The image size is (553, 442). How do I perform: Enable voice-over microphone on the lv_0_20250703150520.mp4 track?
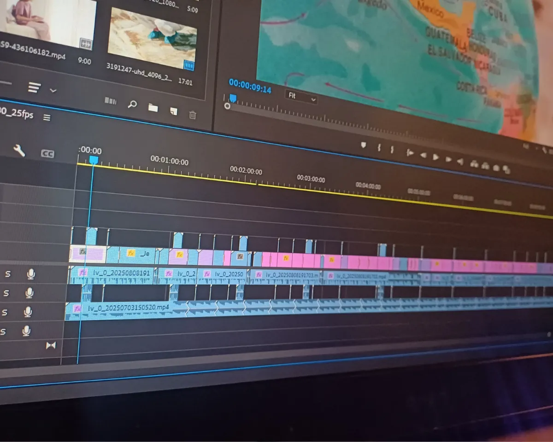pyautogui.click(x=28, y=312)
